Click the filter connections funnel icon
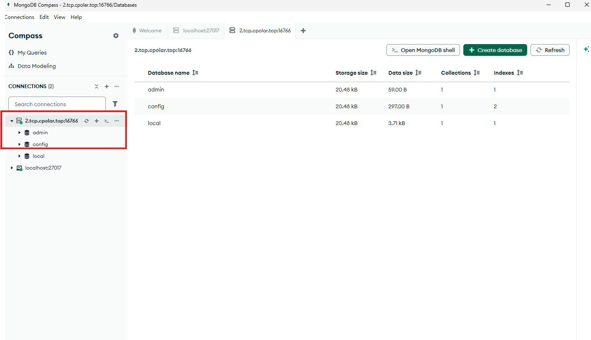Screen dimensions: 591x340 (x=115, y=104)
